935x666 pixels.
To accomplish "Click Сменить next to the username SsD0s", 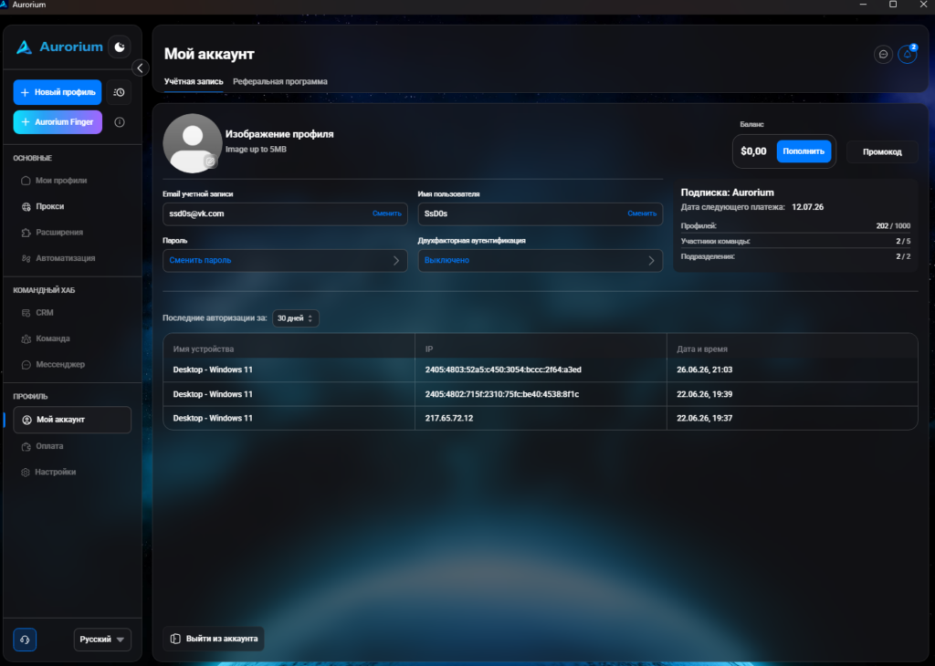I will pyautogui.click(x=642, y=213).
